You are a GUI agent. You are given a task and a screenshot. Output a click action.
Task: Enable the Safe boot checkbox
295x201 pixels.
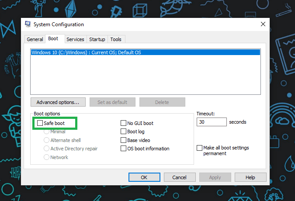[x=40, y=123]
